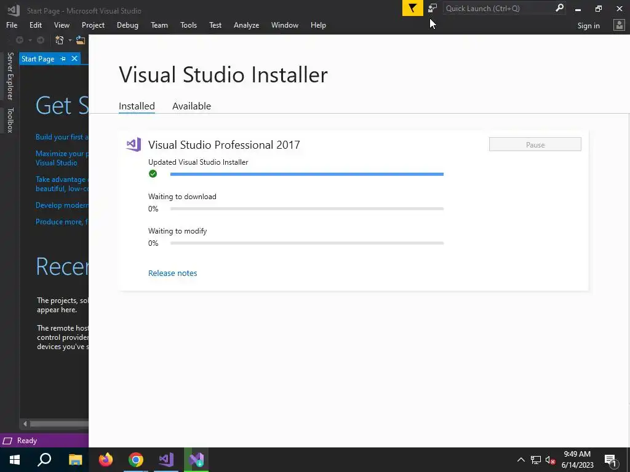Switch to Visual Studio Installer taskbar icon

(x=196, y=460)
